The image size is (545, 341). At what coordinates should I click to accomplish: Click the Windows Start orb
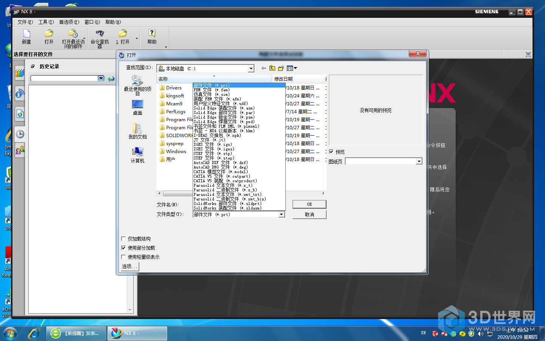pos(10,333)
